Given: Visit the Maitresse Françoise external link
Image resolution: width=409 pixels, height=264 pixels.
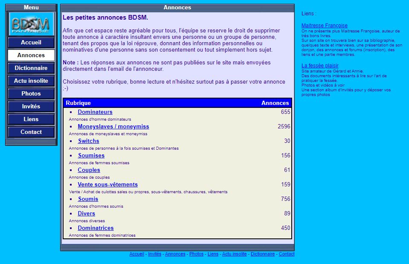Looking at the screenshot, I should pyautogui.click(x=324, y=26).
